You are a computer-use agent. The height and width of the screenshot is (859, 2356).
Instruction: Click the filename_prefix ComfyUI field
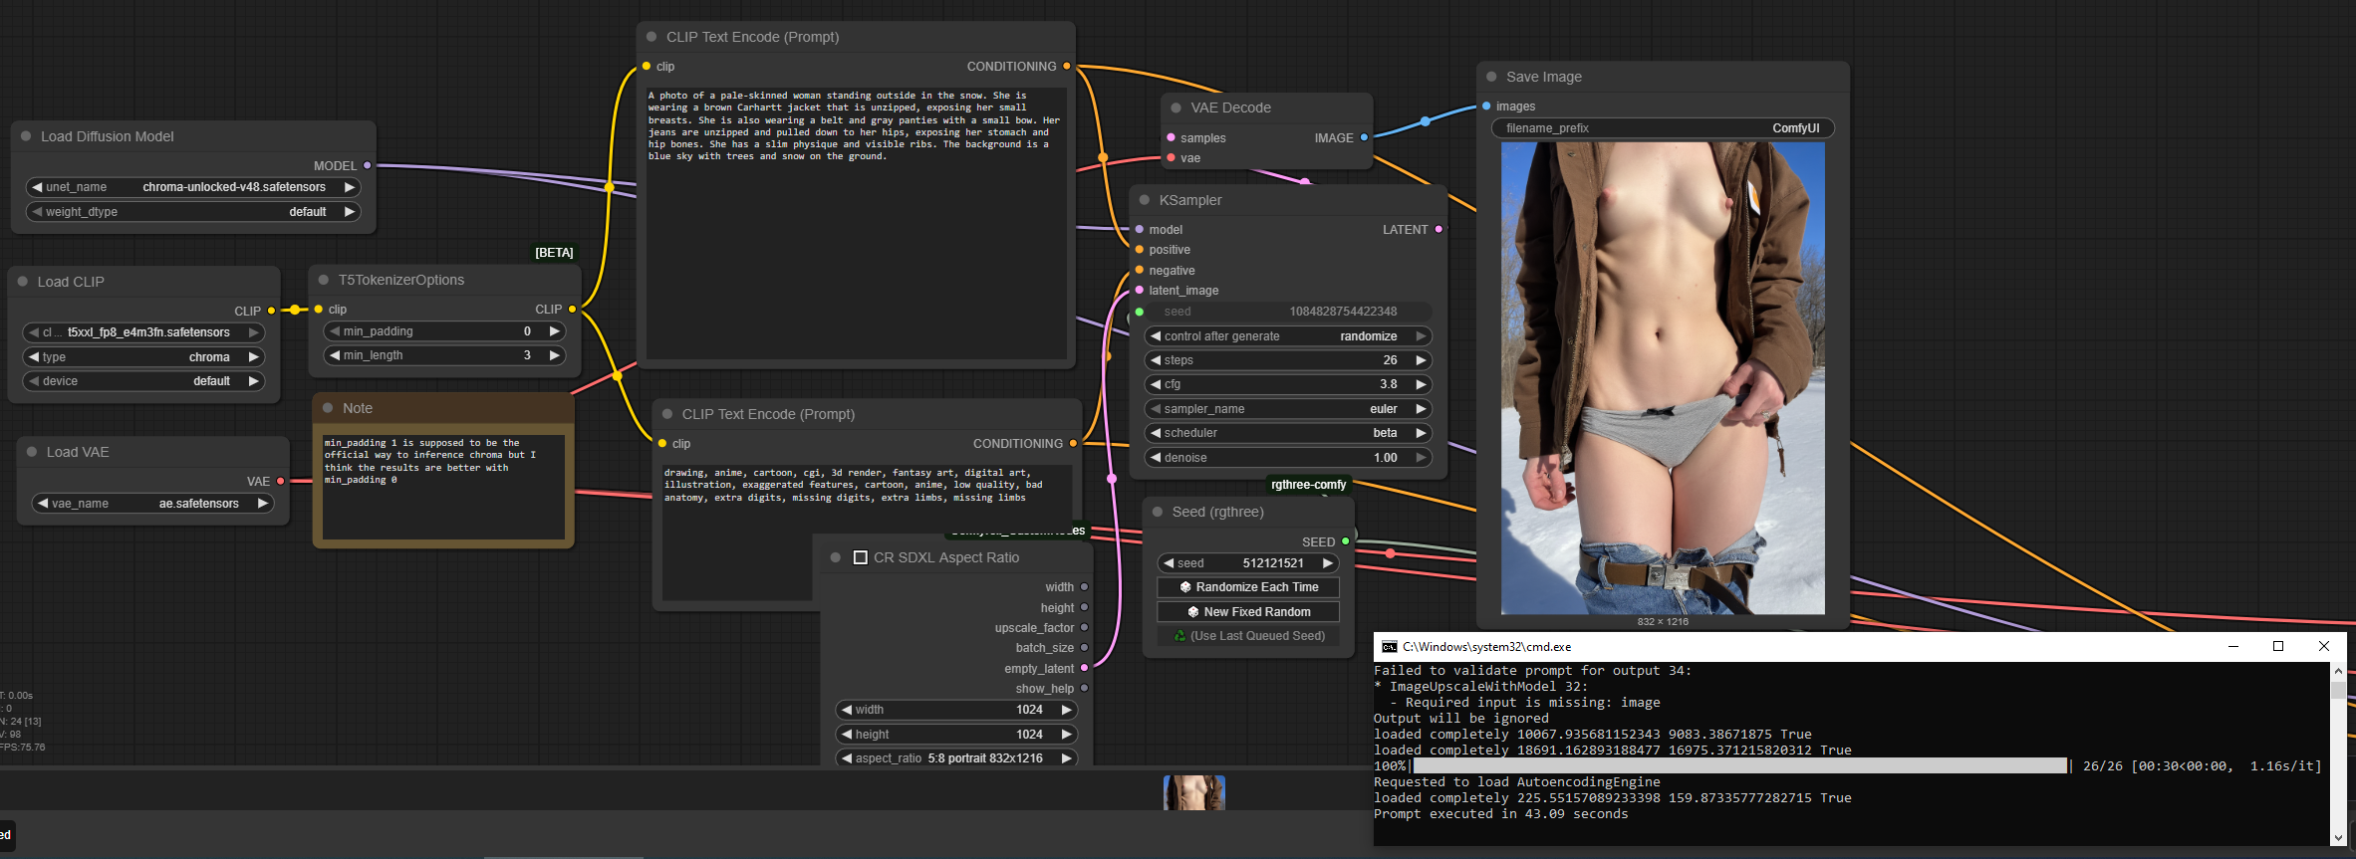pyautogui.click(x=1662, y=128)
